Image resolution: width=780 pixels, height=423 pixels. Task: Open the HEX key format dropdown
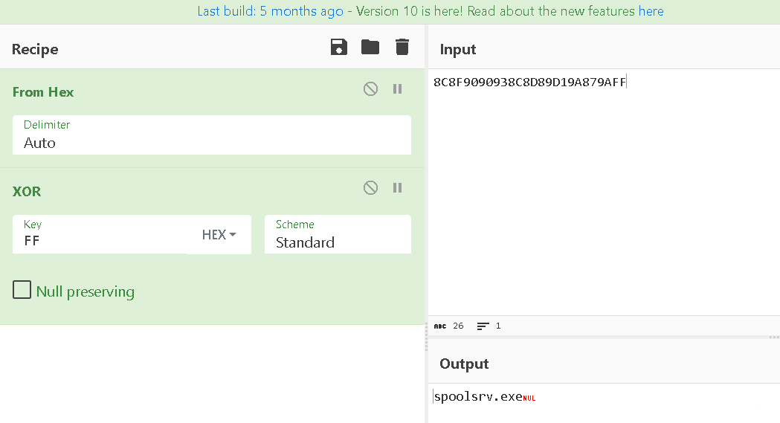[x=219, y=235]
